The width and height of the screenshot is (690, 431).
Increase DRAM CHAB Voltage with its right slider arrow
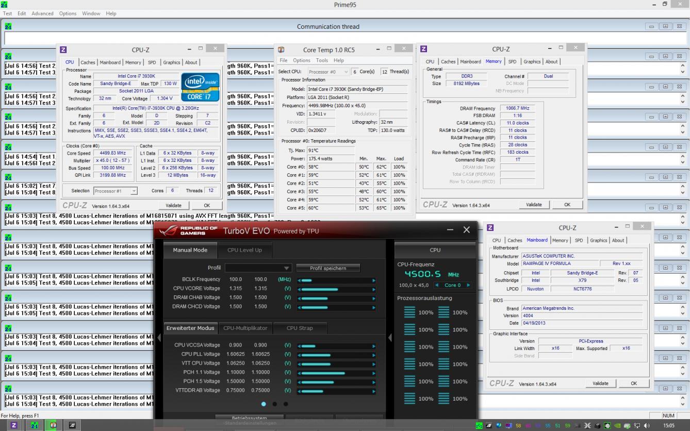tap(374, 299)
